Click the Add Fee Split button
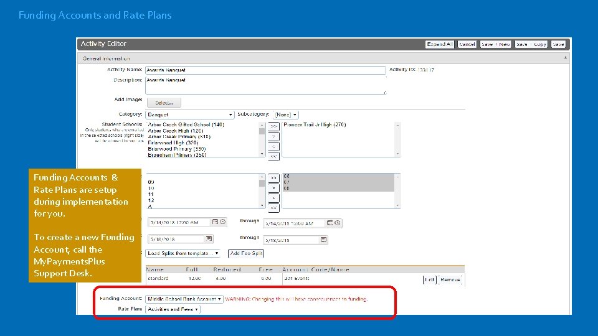The height and width of the screenshot is (336, 598). (x=246, y=253)
